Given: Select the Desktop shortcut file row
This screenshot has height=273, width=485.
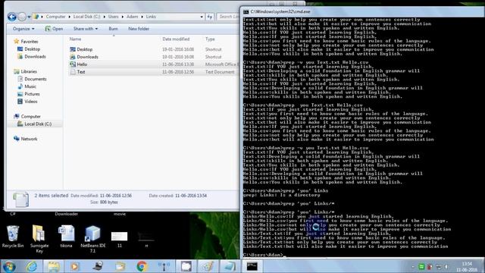Looking at the screenshot, I should [x=154, y=49].
